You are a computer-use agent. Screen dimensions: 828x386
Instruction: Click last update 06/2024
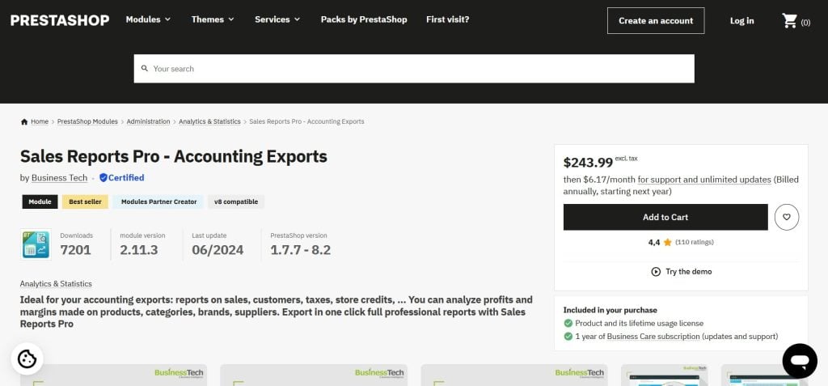(x=218, y=250)
